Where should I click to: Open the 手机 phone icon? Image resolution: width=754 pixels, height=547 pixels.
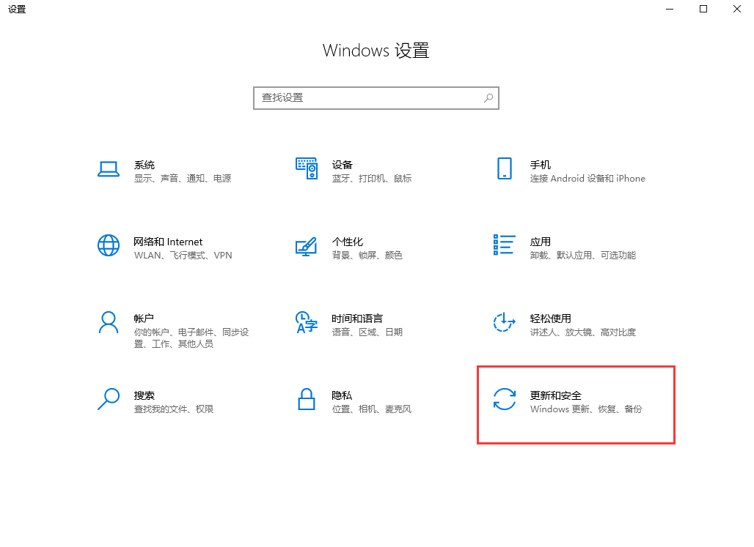click(x=505, y=168)
